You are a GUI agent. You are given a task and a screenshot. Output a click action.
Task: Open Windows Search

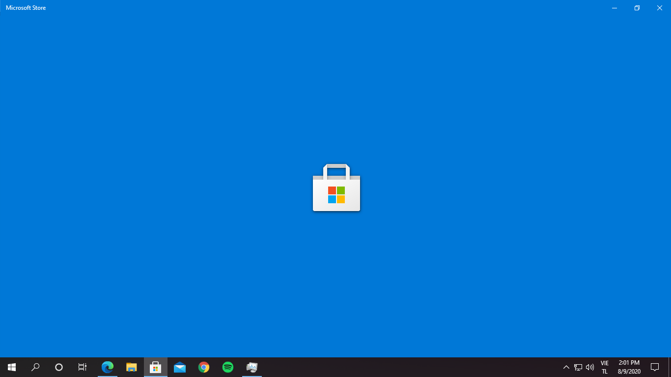(34, 367)
